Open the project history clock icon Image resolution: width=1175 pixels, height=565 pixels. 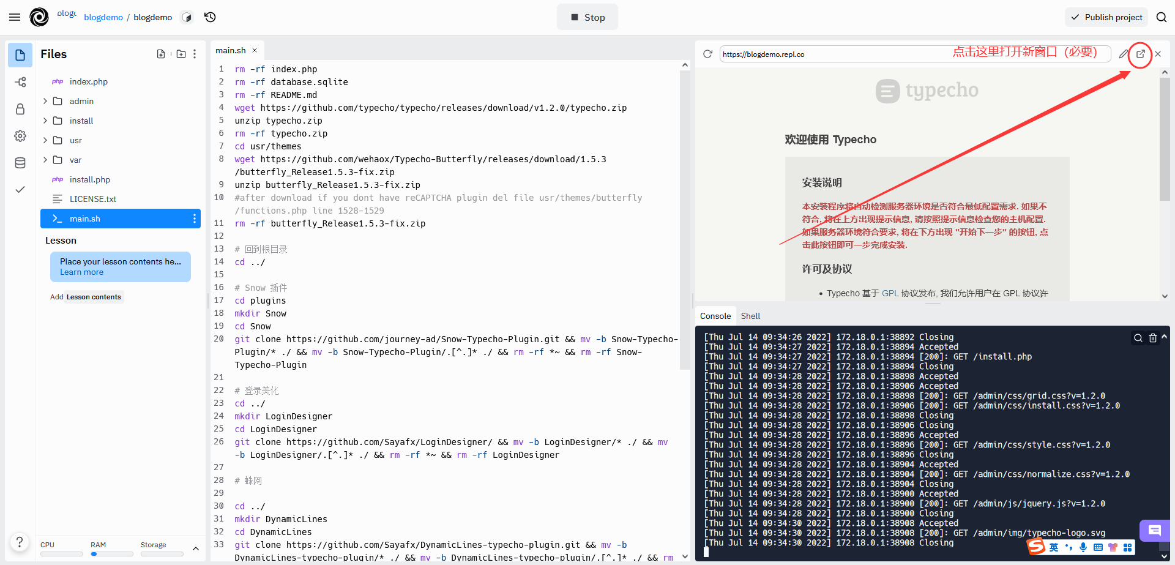click(x=211, y=17)
